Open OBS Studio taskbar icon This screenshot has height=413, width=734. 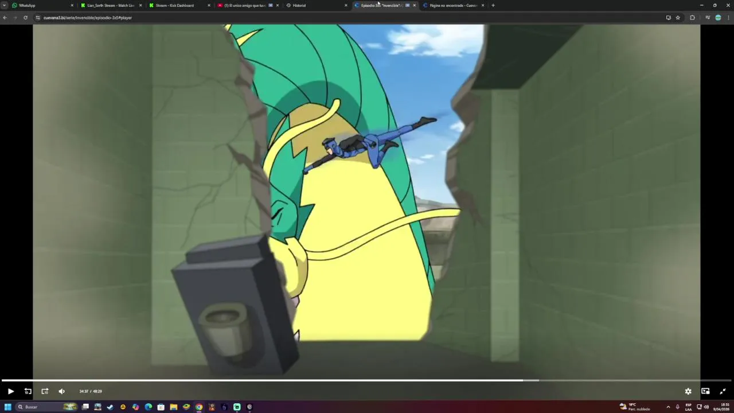249,407
